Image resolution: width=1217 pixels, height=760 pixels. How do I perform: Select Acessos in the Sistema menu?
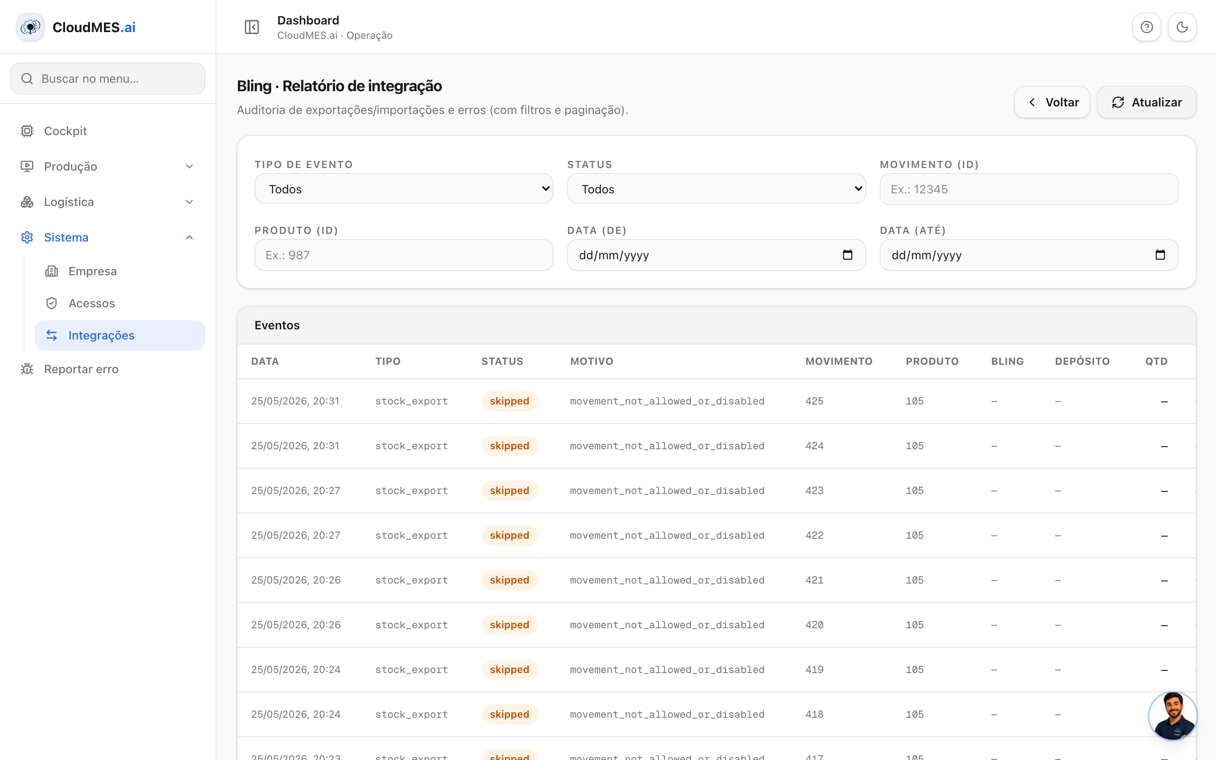120,303
